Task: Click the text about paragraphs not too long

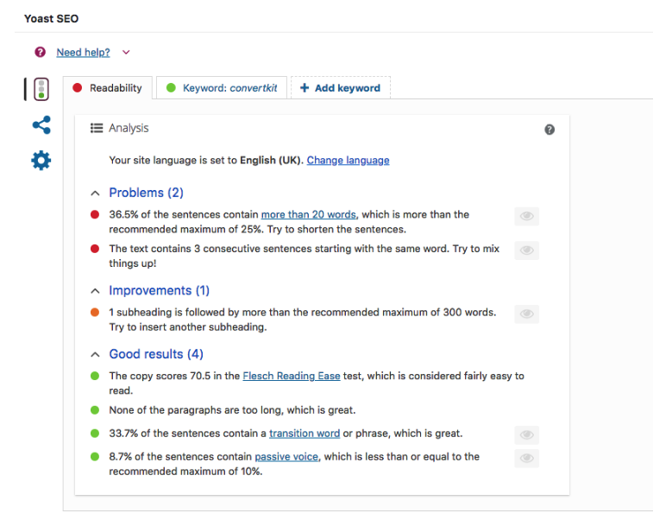Action: coord(232,409)
